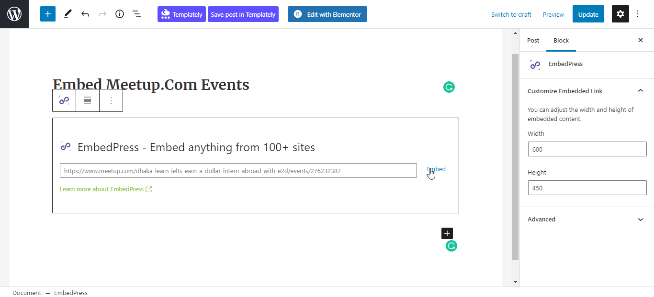Click the blue add block plus button
This screenshot has width=654, height=297.
pyautogui.click(x=48, y=14)
